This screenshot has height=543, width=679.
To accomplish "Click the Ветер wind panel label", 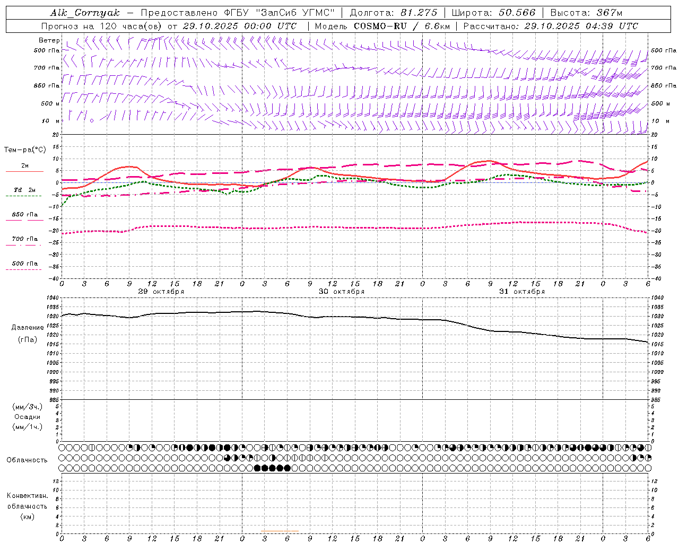I will click(x=49, y=40).
